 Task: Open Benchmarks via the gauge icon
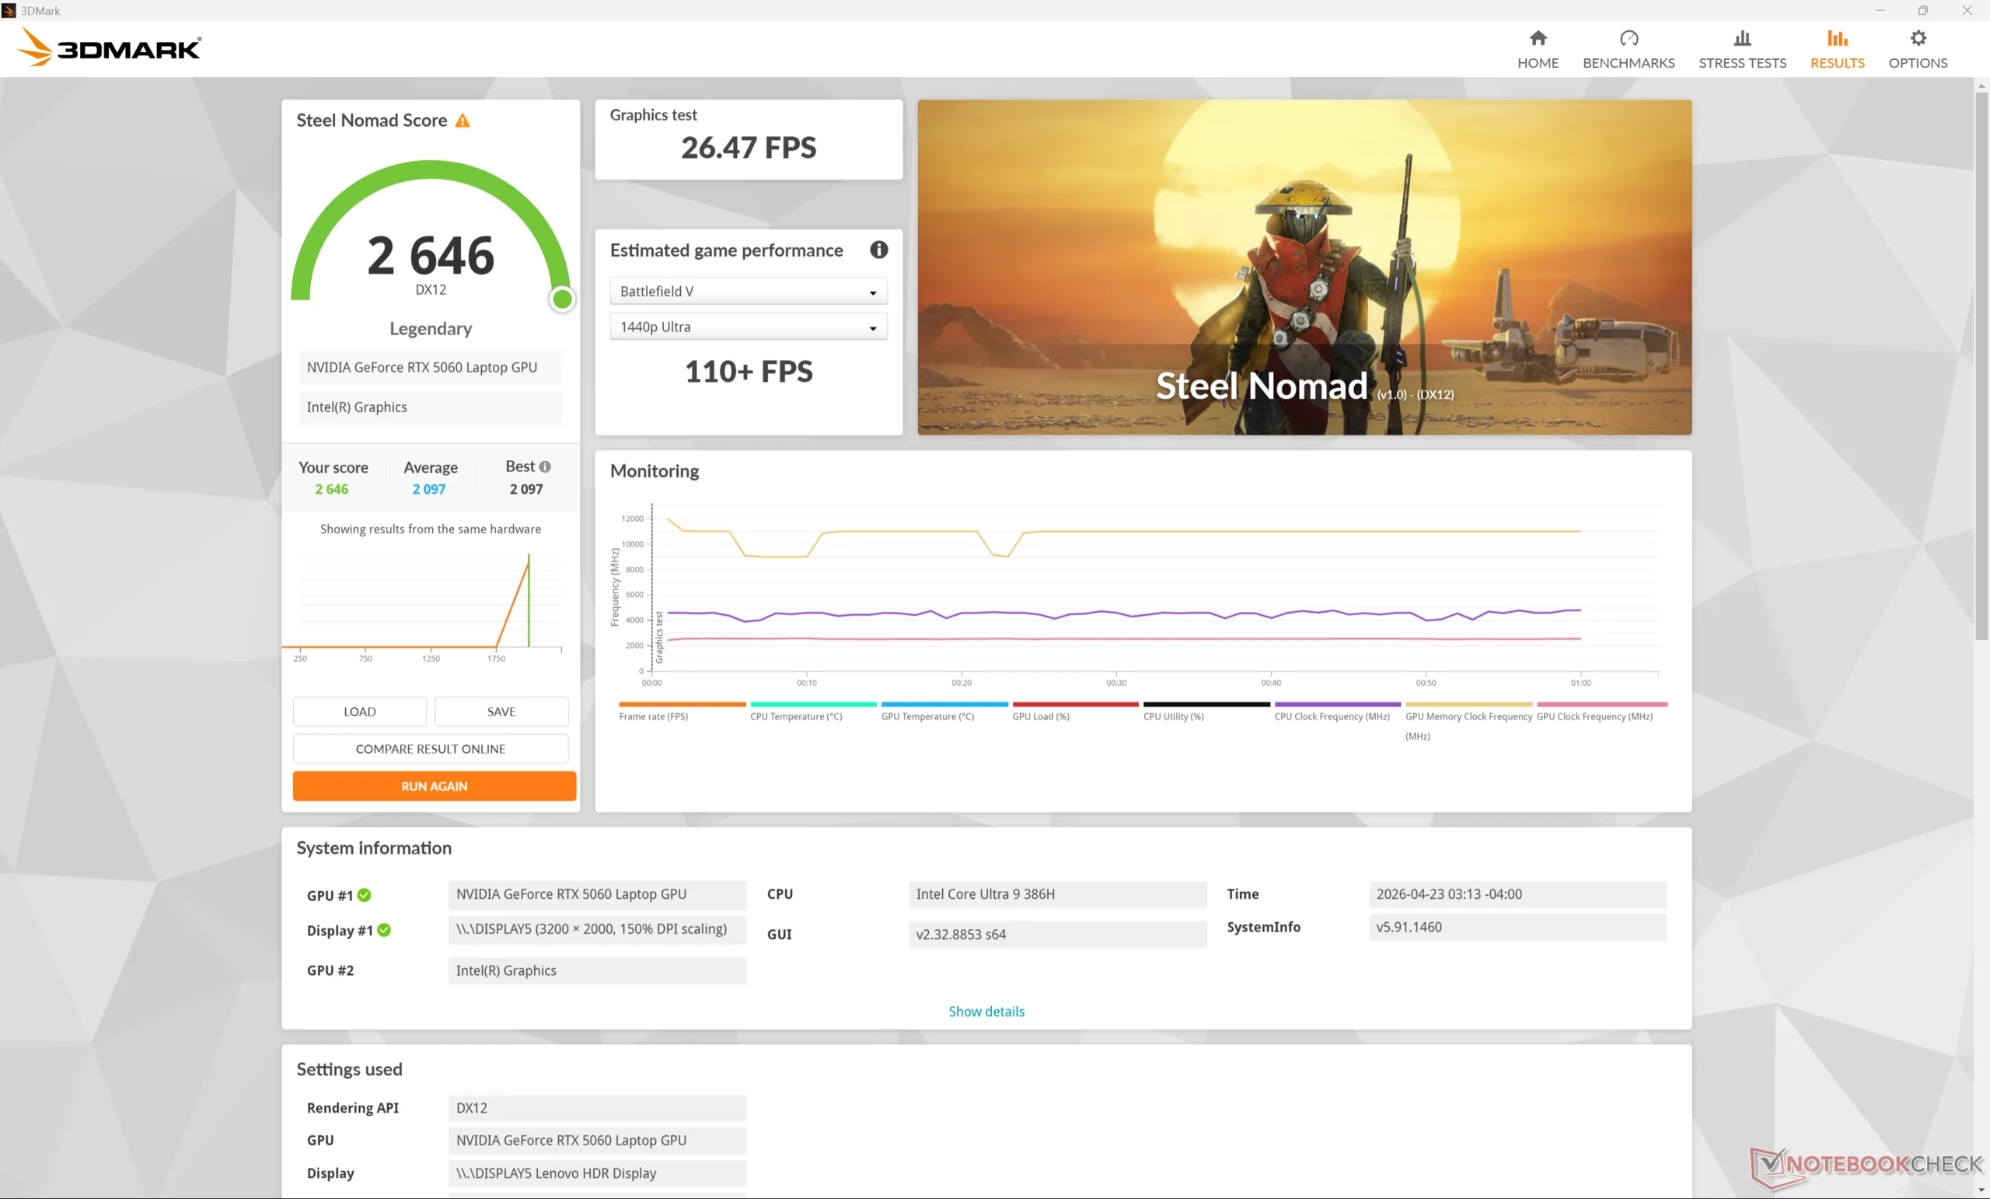(x=1629, y=38)
